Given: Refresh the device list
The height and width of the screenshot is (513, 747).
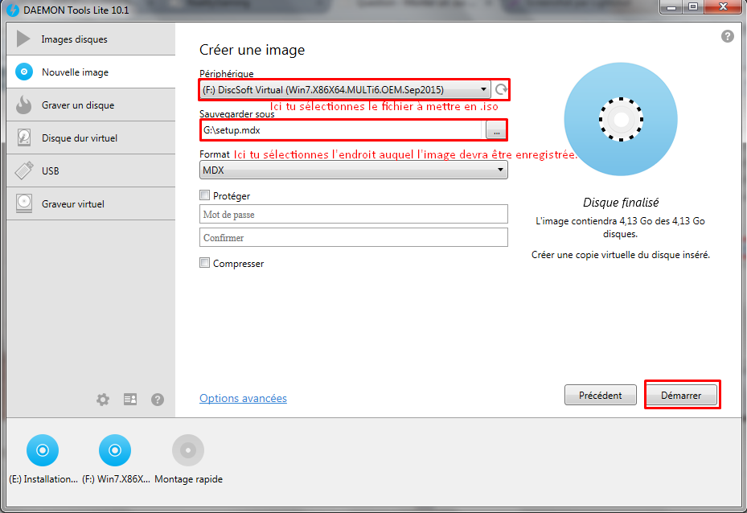Looking at the screenshot, I should tap(501, 89).
